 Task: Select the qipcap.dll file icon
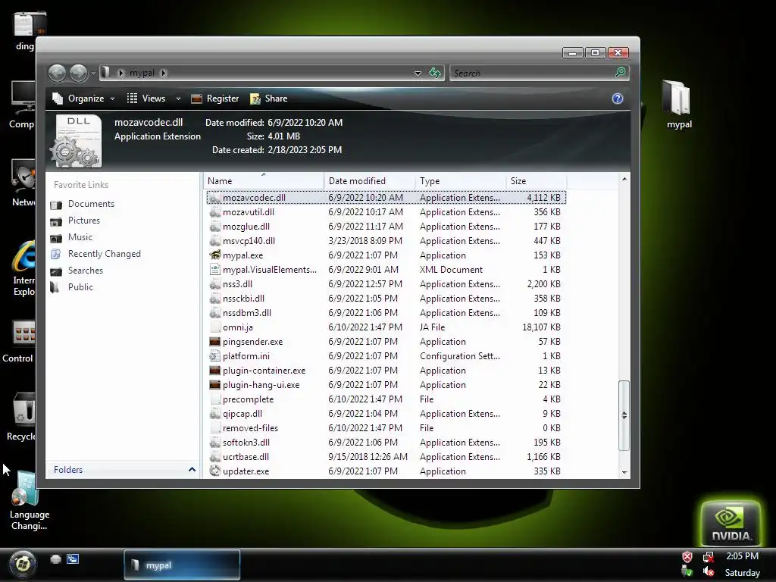coord(214,414)
